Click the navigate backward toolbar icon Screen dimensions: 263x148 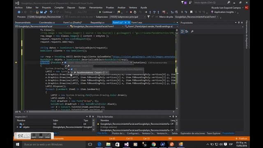pyautogui.click(x=19, y=12)
